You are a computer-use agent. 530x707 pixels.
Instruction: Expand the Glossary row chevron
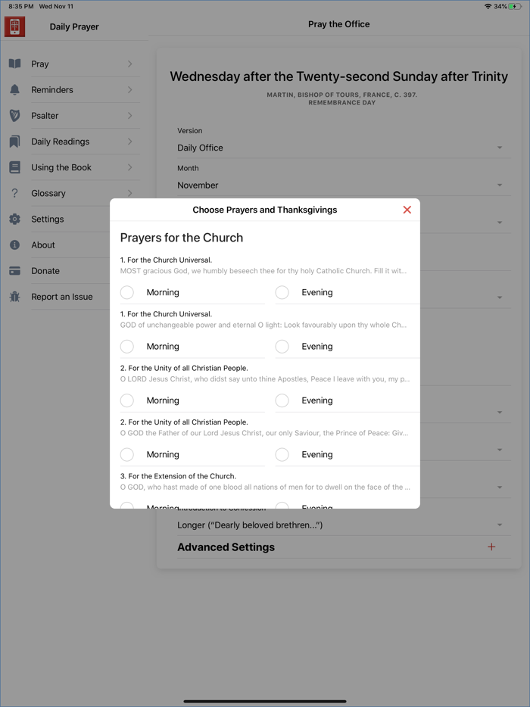130,193
